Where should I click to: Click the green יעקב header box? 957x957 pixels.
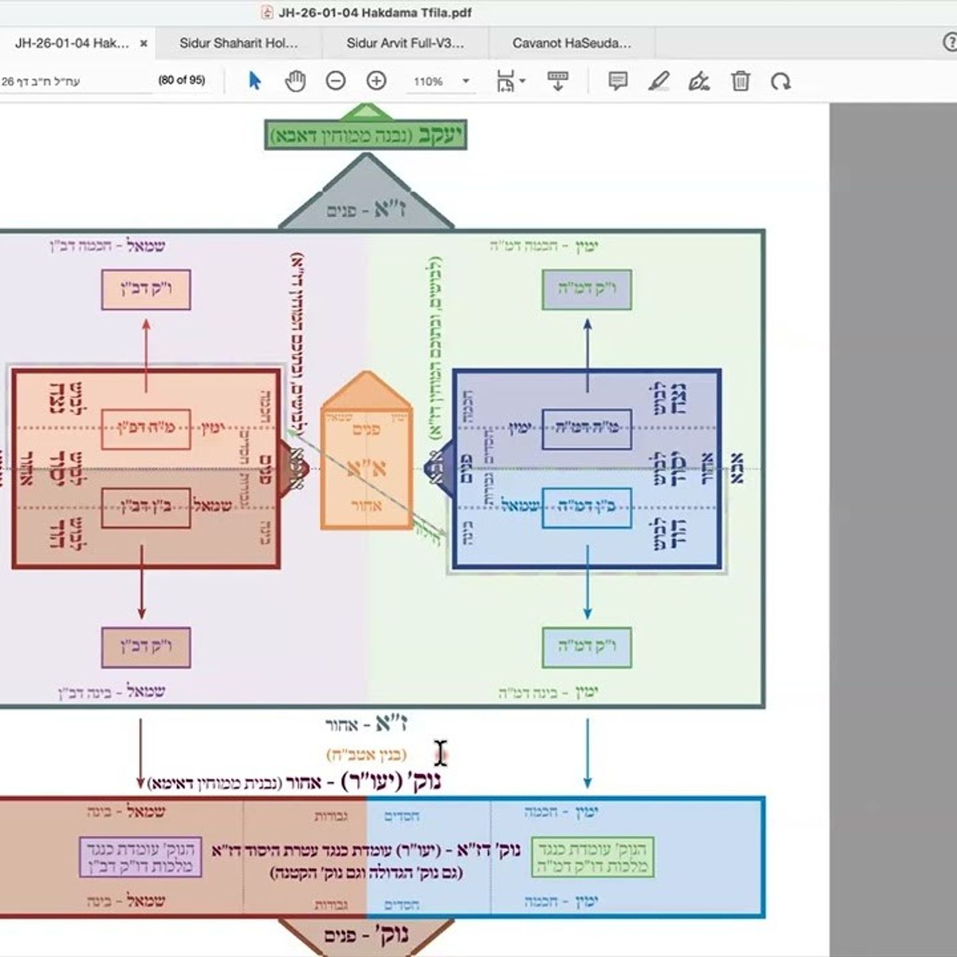point(366,135)
